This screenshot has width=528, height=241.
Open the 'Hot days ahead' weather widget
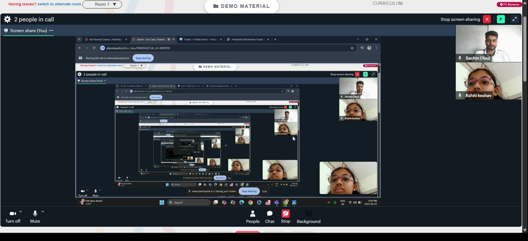tap(91, 202)
